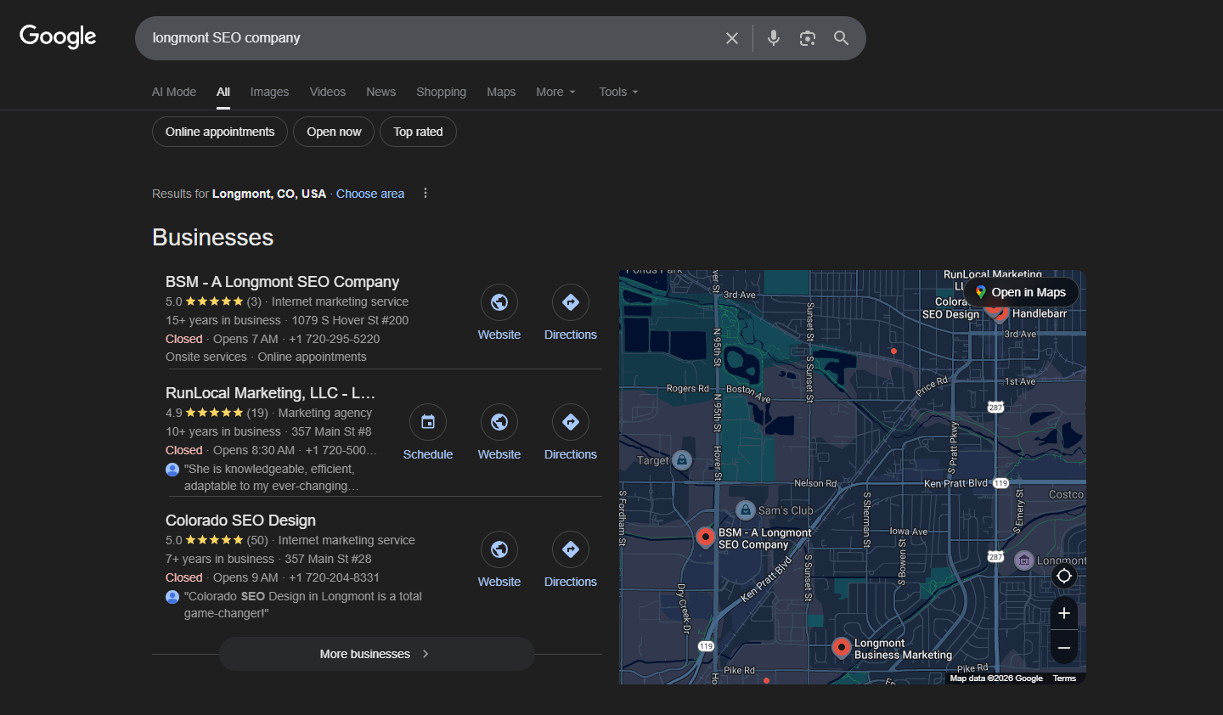This screenshot has width=1223, height=715.
Task: Toggle the Top rated filter
Action: pos(418,132)
